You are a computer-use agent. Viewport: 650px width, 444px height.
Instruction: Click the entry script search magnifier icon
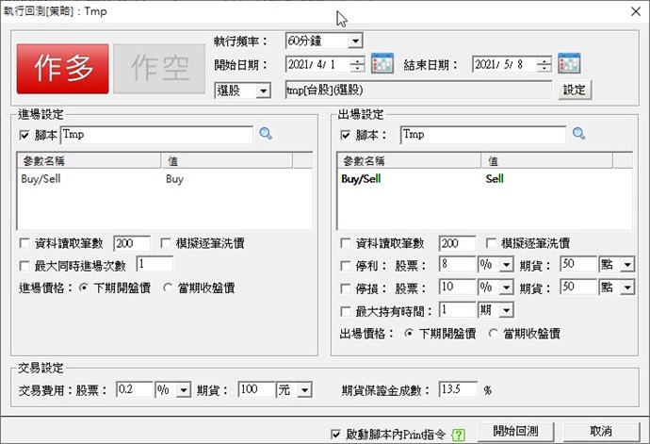click(x=267, y=135)
